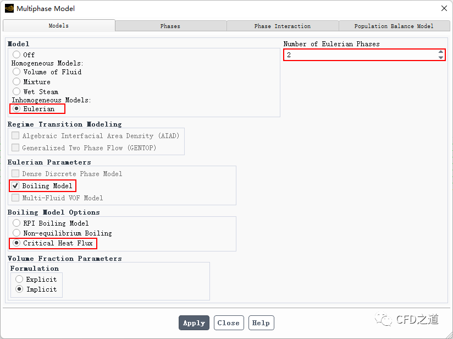This screenshot has height=339, width=453.
Task: Click the Fluent logo icon in title bar
Action: coord(9,8)
